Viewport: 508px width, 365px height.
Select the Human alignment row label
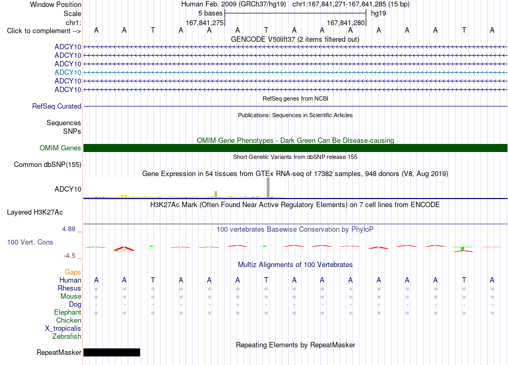click(x=70, y=280)
